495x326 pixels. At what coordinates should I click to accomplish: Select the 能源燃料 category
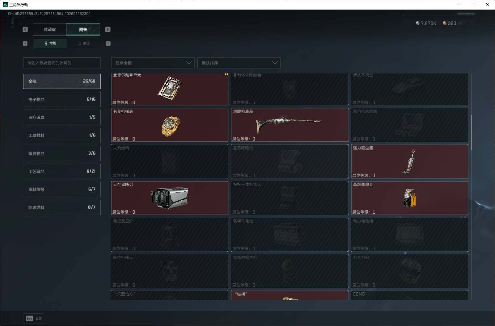[x=62, y=207]
